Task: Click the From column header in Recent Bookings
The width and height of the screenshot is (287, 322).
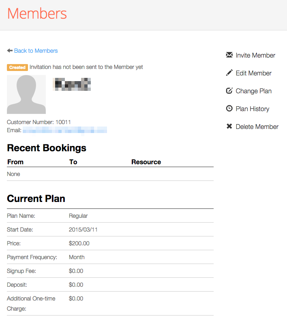Action: (x=15, y=162)
